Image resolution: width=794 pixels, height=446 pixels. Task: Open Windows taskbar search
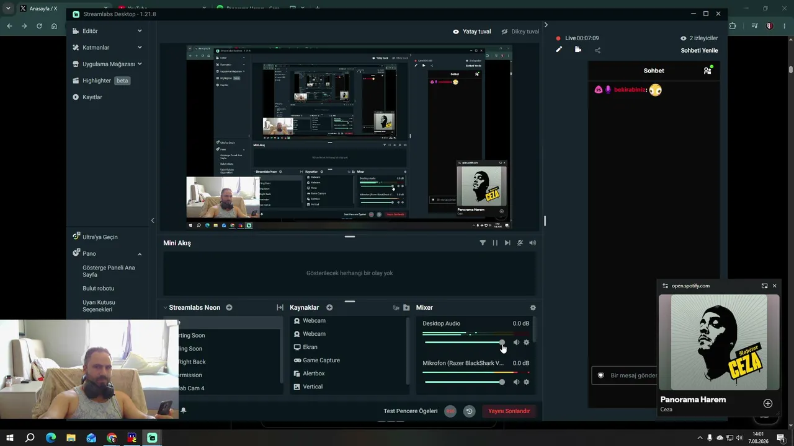click(x=30, y=438)
